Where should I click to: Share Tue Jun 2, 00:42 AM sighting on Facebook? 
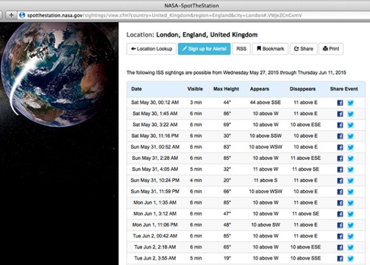(x=340, y=237)
